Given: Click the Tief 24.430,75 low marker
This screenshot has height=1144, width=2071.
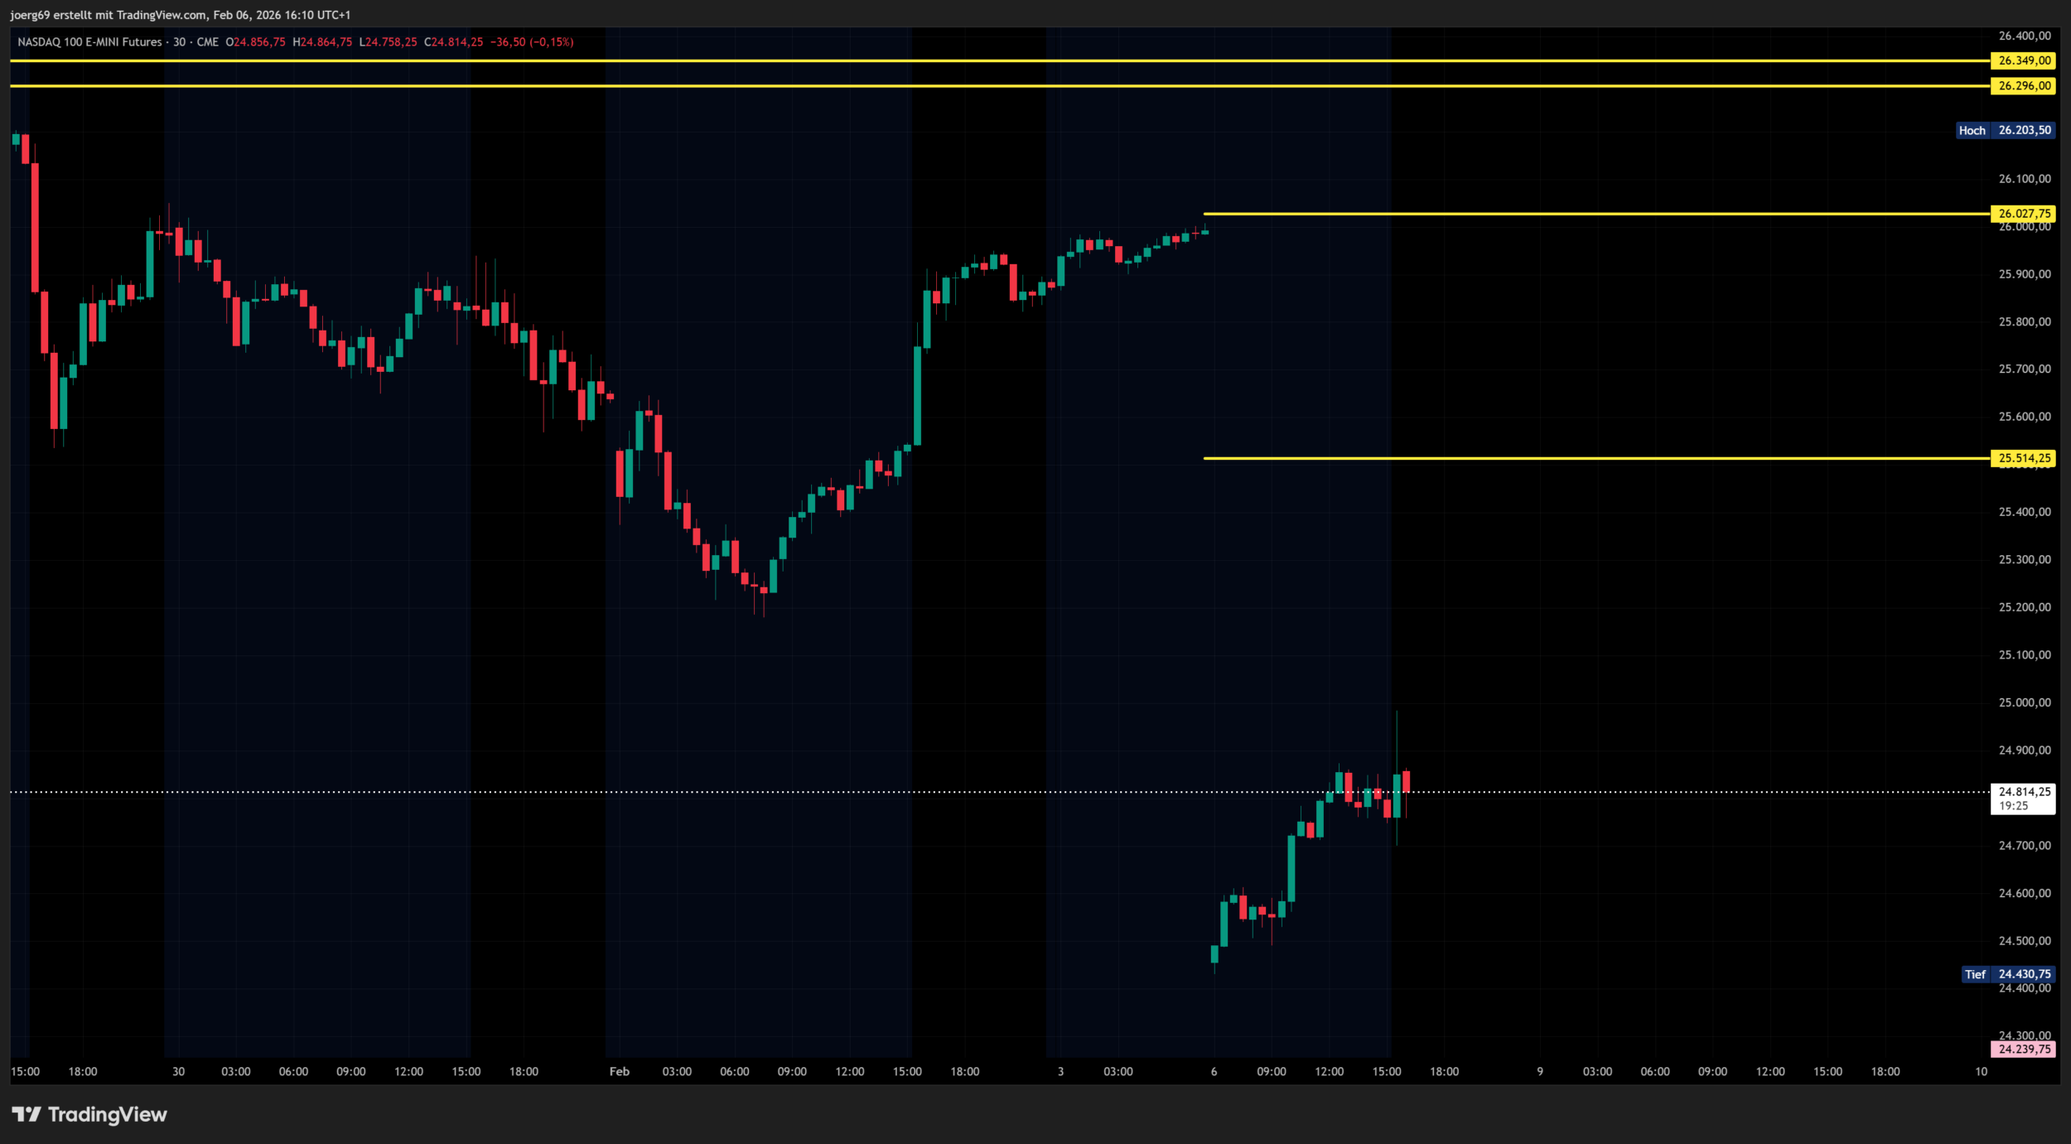Looking at the screenshot, I should [2007, 974].
